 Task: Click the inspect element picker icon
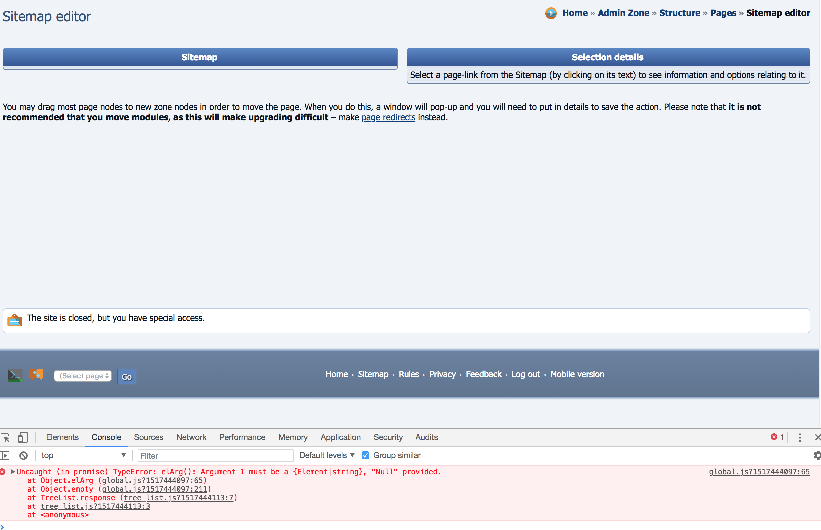click(x=5, y=437)
